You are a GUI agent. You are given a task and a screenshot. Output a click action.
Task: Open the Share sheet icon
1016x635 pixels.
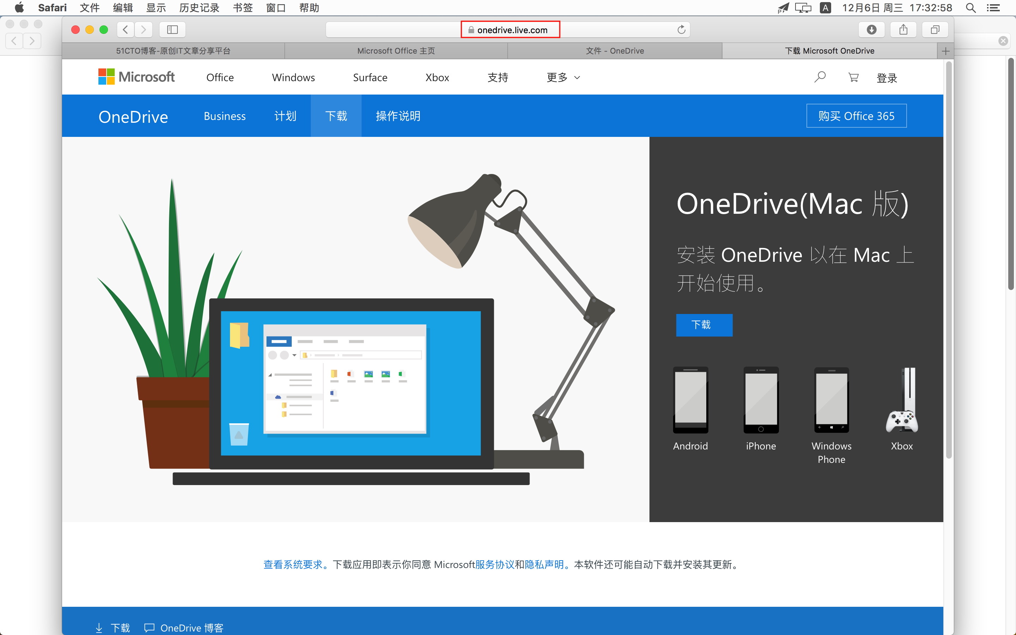pos(903,29)
